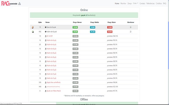Click the Qtde column header
Screen dimensions: 169x105
(x=40, y=22)
